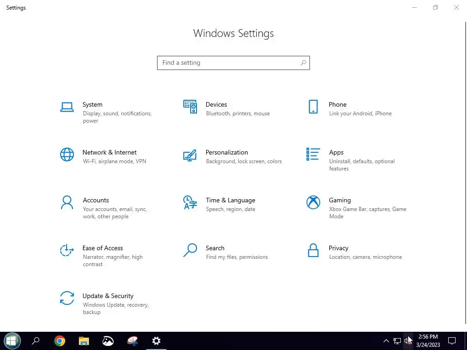Click "Bluetooth, printers, mouse" description
This screenshot has height=350, width=467.
click(x=238, y=113)
